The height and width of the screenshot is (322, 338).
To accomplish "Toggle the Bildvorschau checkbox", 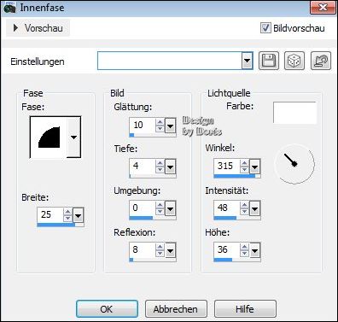I will pyautogui.click(x=265, y=28).
